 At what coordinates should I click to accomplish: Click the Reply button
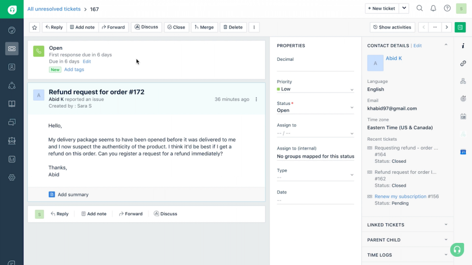tap(54, 27)
